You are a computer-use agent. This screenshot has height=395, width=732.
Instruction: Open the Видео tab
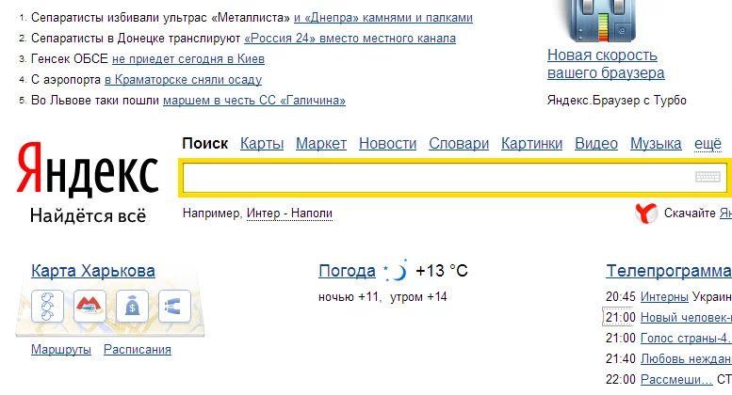click(x=596, y=144)
